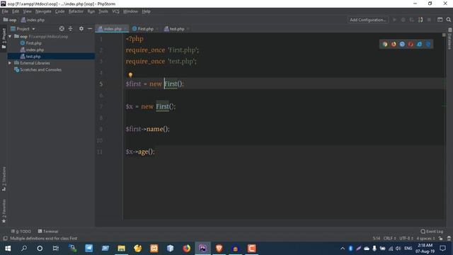
Task: Click the intention lightbulb icon
Action: tap(130, 75)
